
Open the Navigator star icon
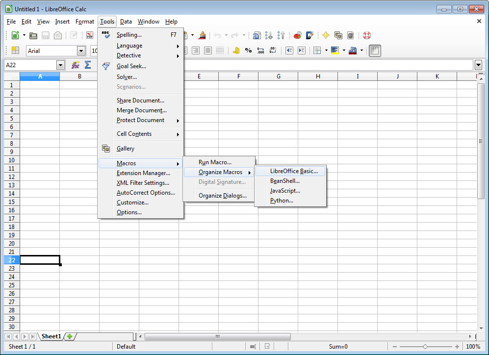click(x=326, y=35)
